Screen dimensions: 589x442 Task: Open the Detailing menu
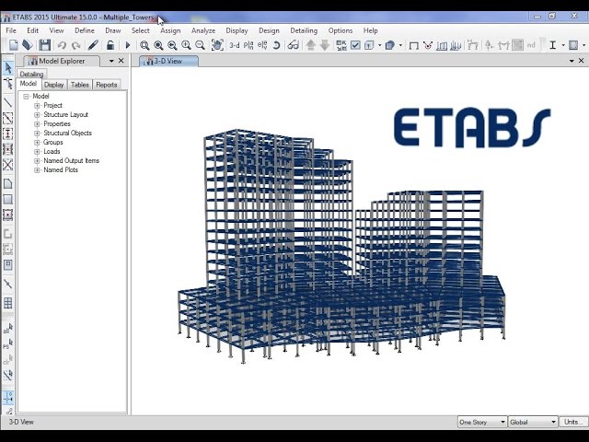[x=304, y=30]
